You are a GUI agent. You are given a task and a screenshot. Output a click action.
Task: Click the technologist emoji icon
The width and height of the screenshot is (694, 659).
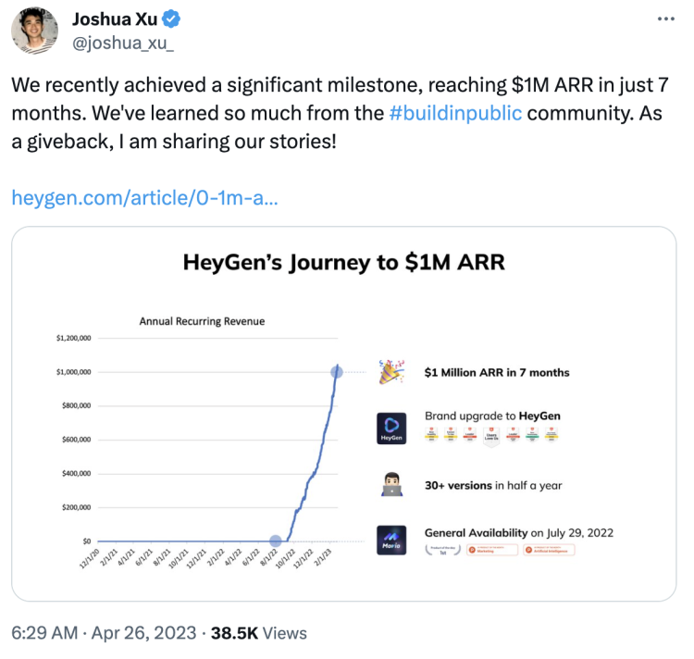pyautogui.click(x=391, y=485)
